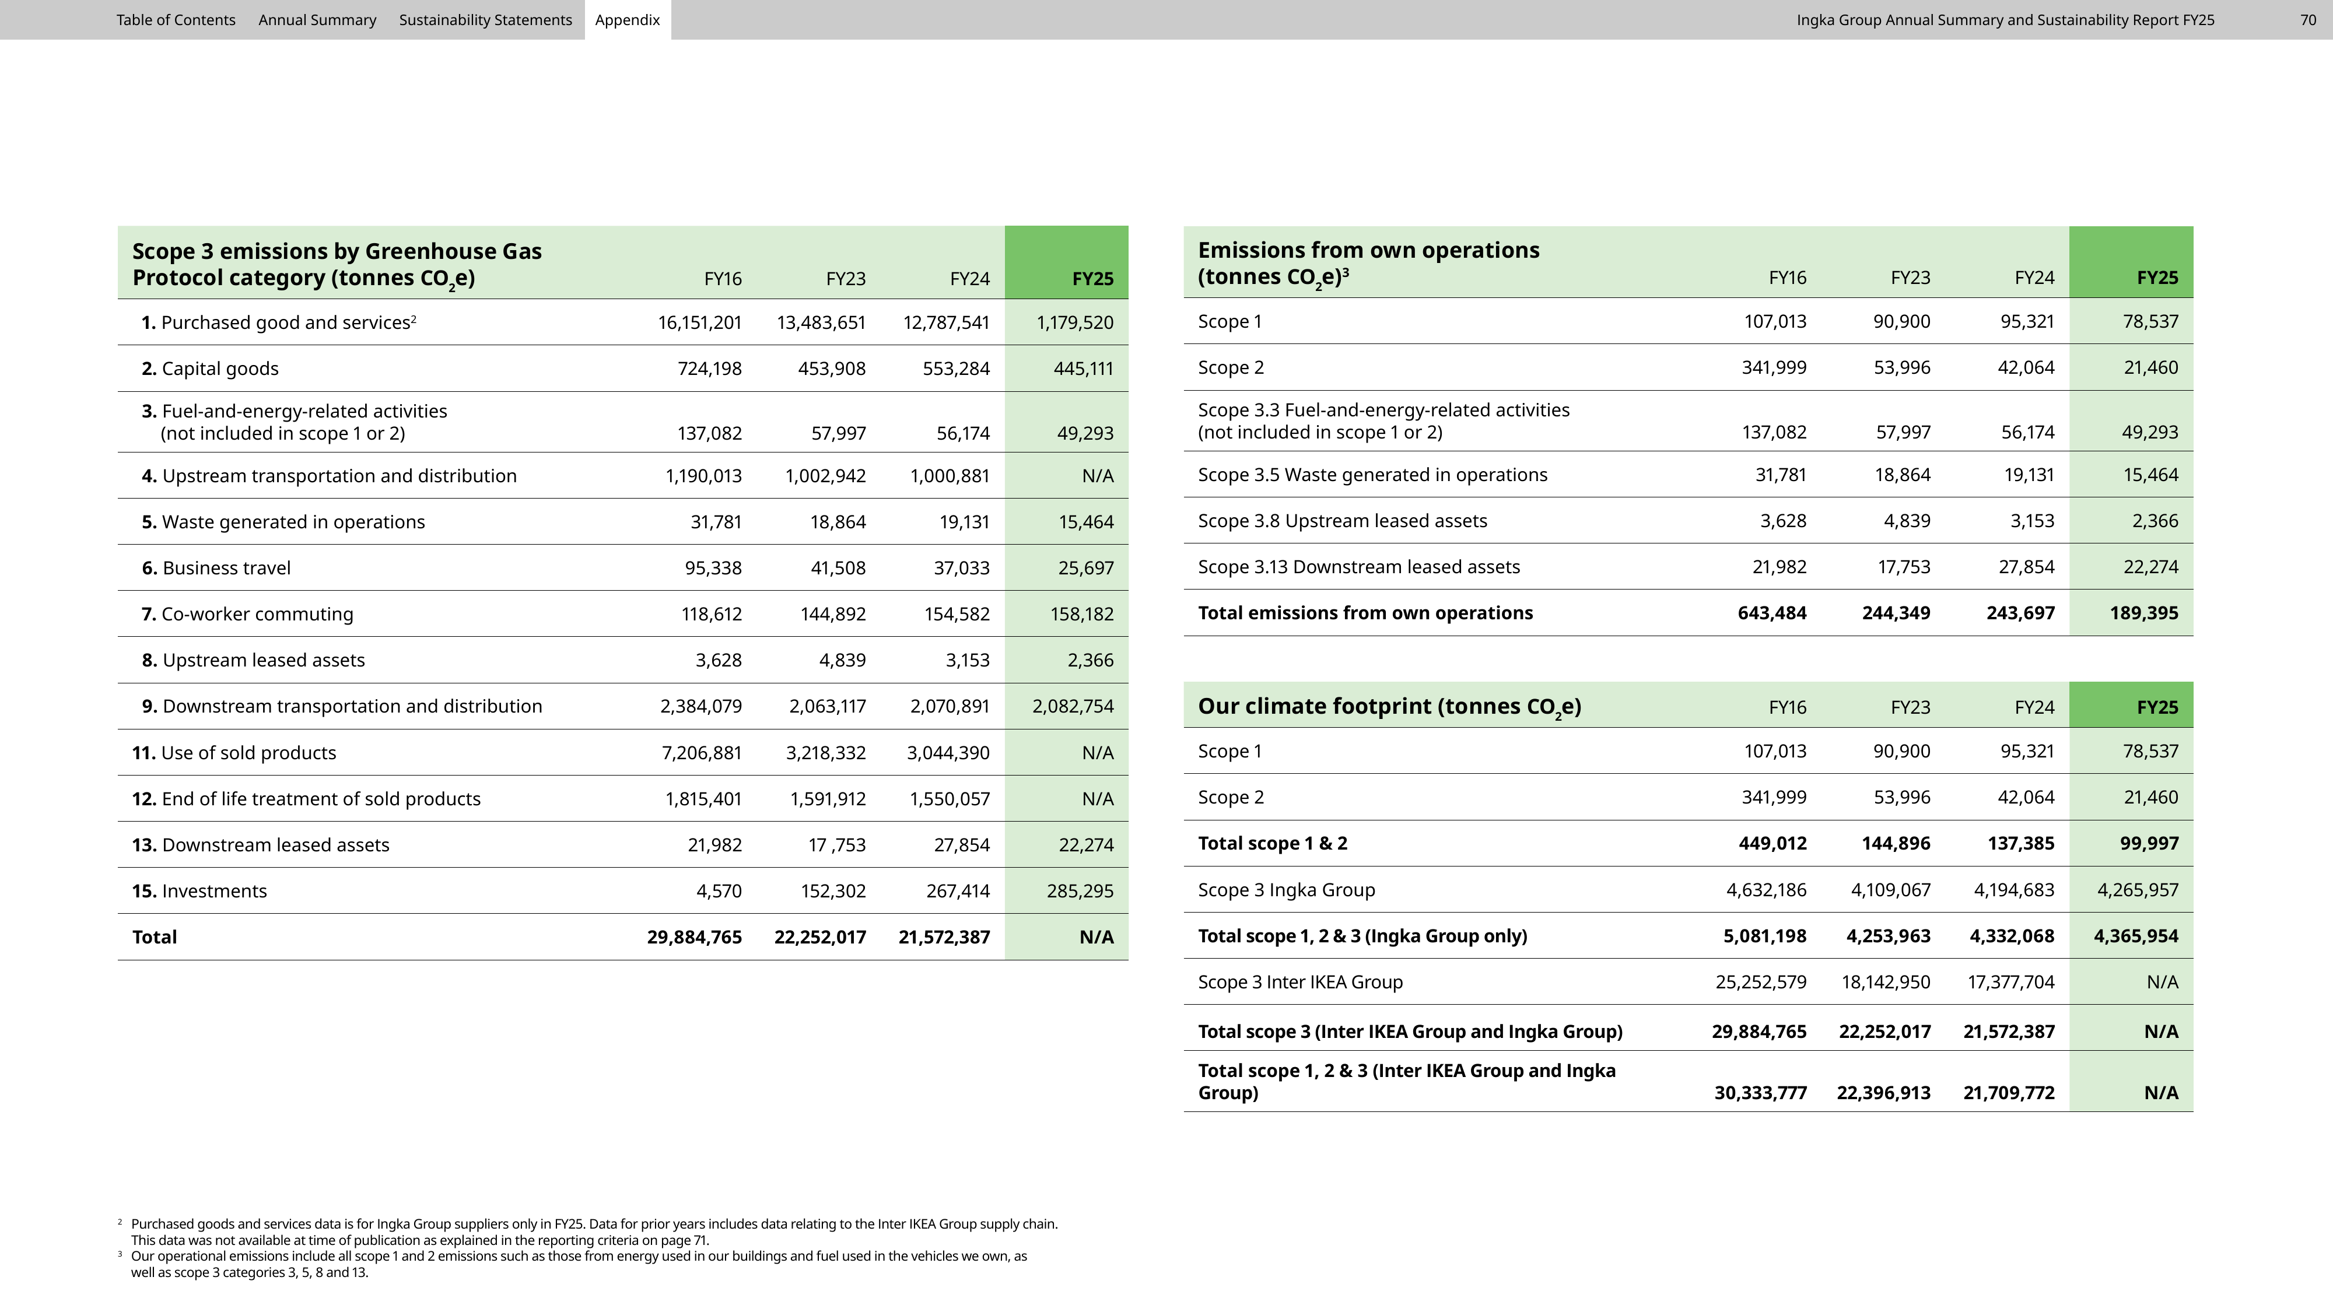Click row '4. Upstream transportation and distribution'

click(623, 475)
